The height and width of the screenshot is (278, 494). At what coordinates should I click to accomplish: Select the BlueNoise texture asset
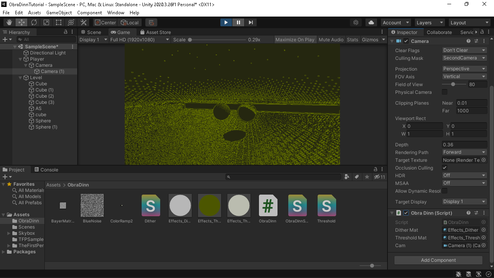(92, 209)
